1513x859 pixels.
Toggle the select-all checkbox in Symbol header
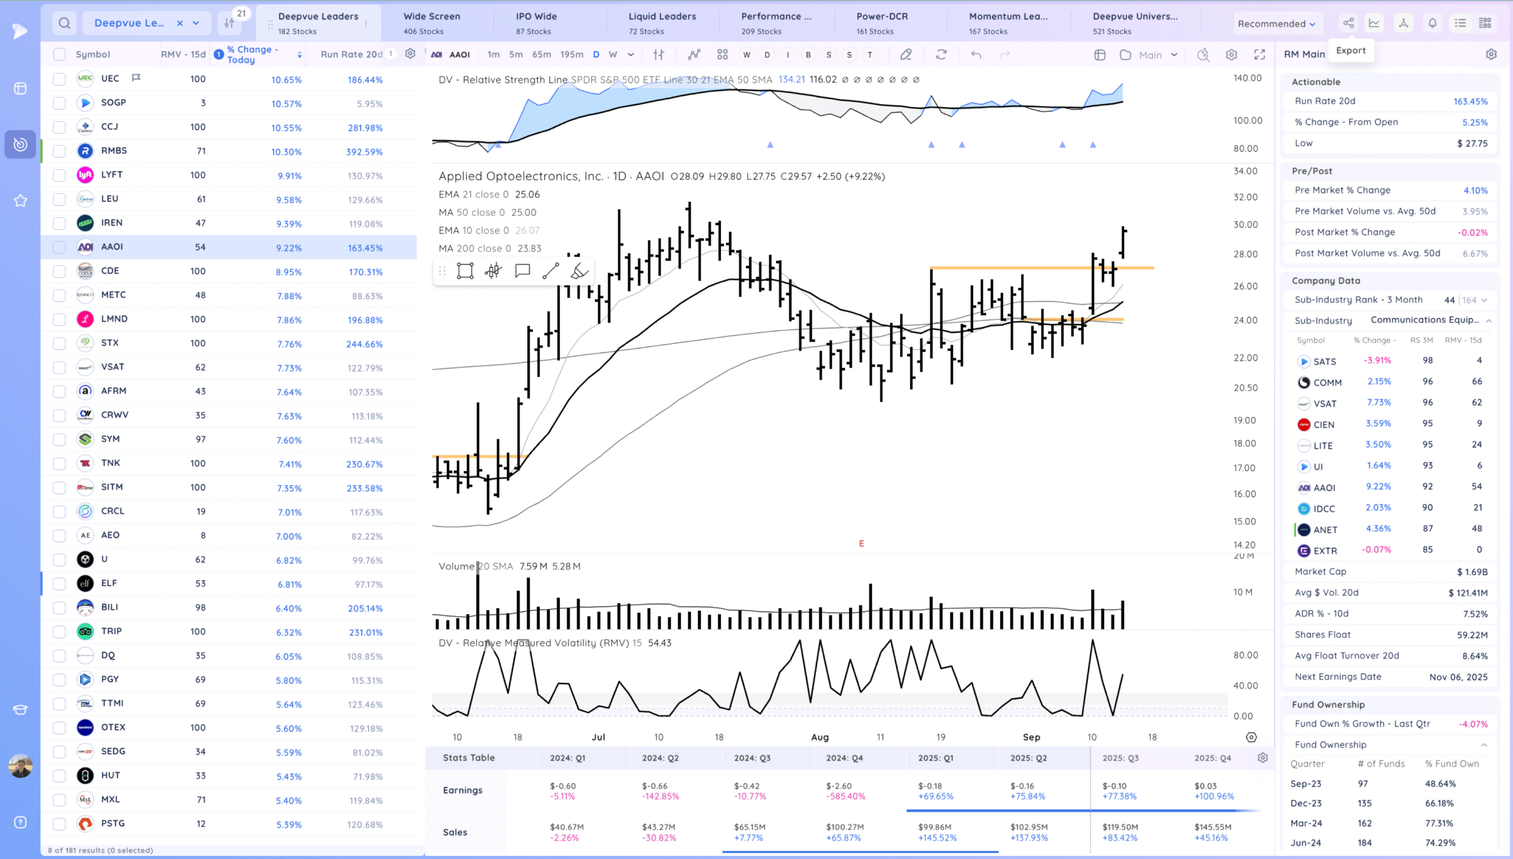[59, 54]
